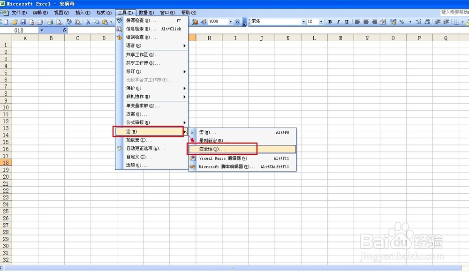Open the 编辑 menu
469x272 pixels.
[x=40, y=13]
